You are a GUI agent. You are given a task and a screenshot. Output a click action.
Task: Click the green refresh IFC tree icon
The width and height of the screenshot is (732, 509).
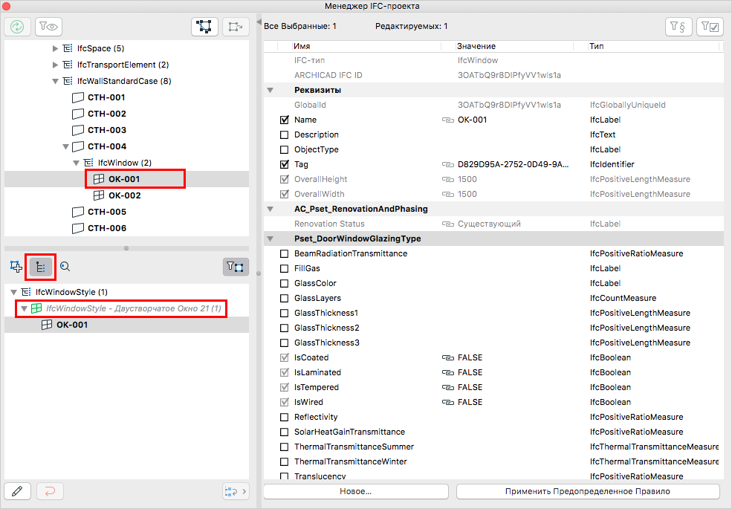pos(17,27)
